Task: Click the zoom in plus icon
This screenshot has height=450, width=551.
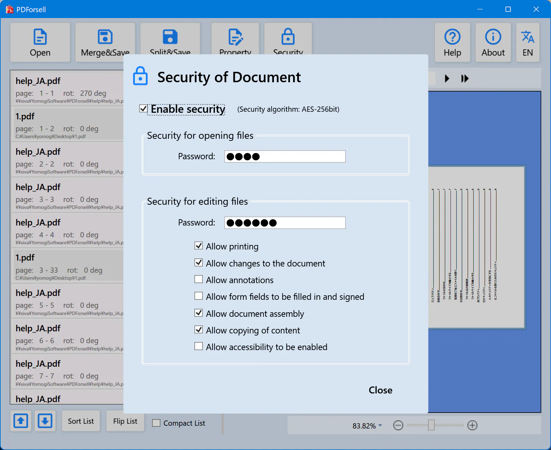Action: pyautogui.click(x=473, y=425)
